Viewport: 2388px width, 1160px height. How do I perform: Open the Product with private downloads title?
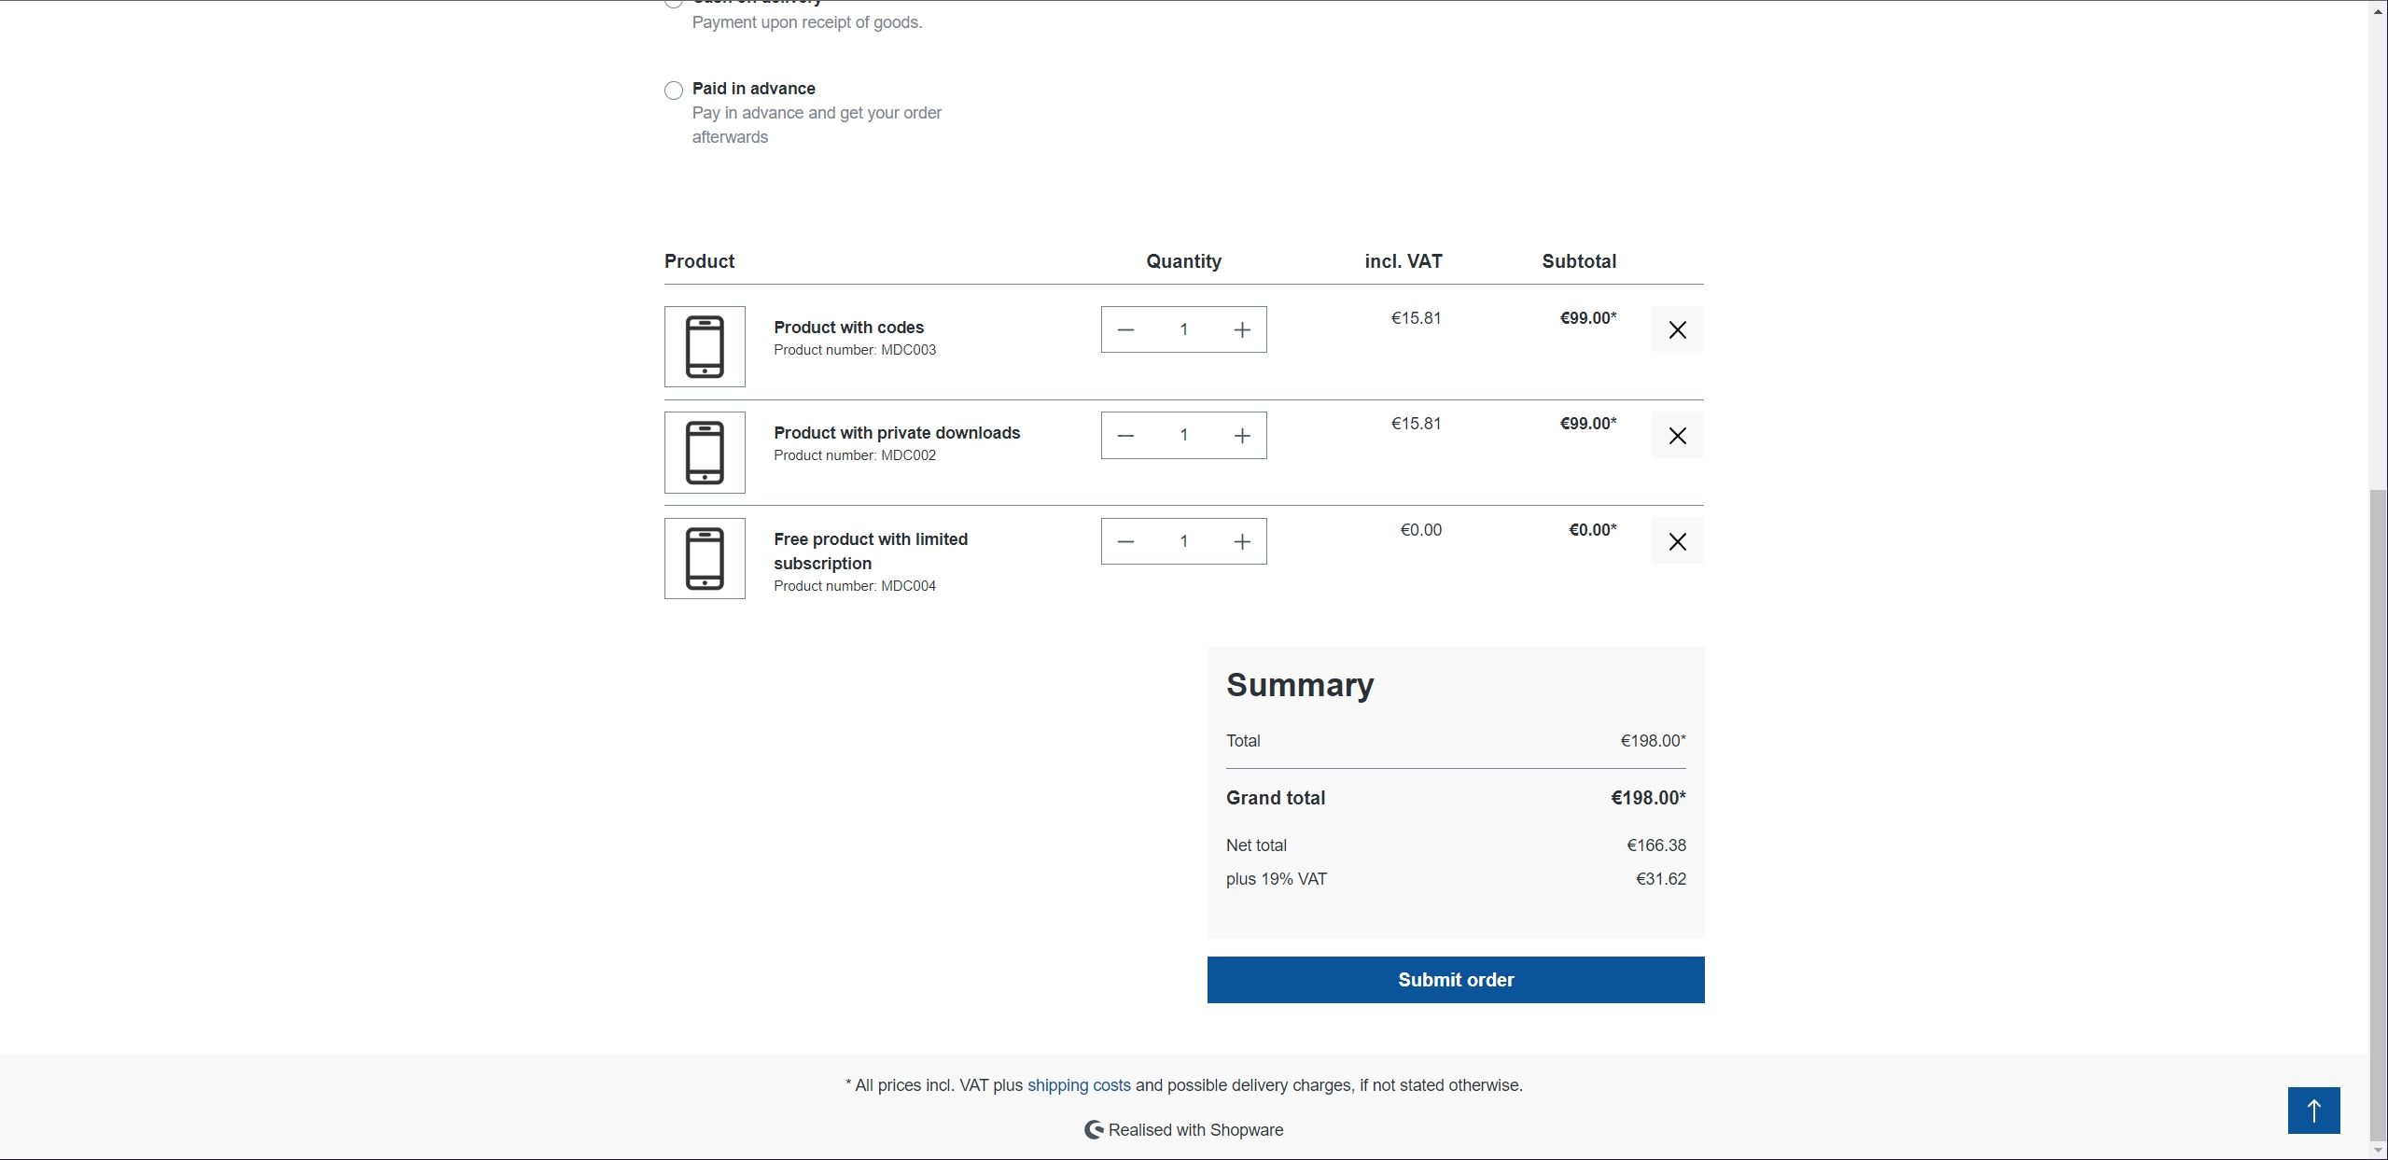pos(897,433)
